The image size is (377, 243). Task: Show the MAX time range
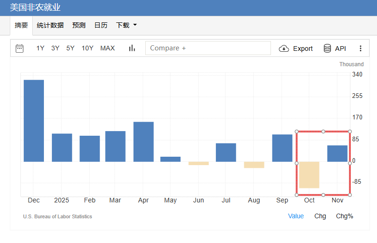tap(107, 48)
